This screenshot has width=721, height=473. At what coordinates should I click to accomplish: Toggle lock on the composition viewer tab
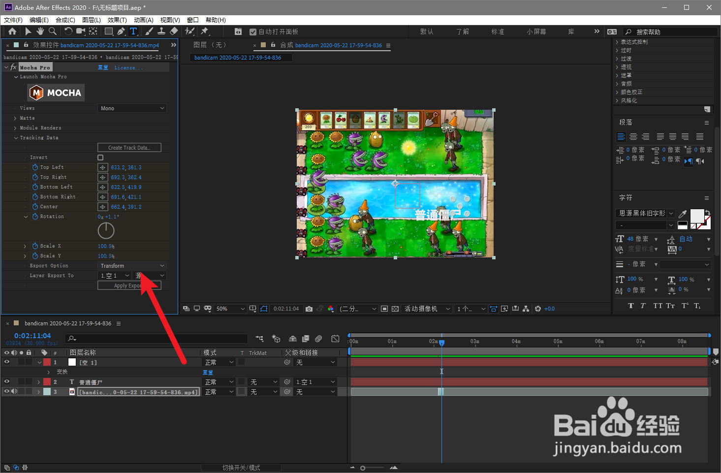(x=273, y=45)
